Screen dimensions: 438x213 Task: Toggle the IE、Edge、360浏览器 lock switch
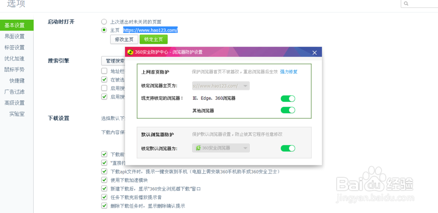[x=288, y=98]
